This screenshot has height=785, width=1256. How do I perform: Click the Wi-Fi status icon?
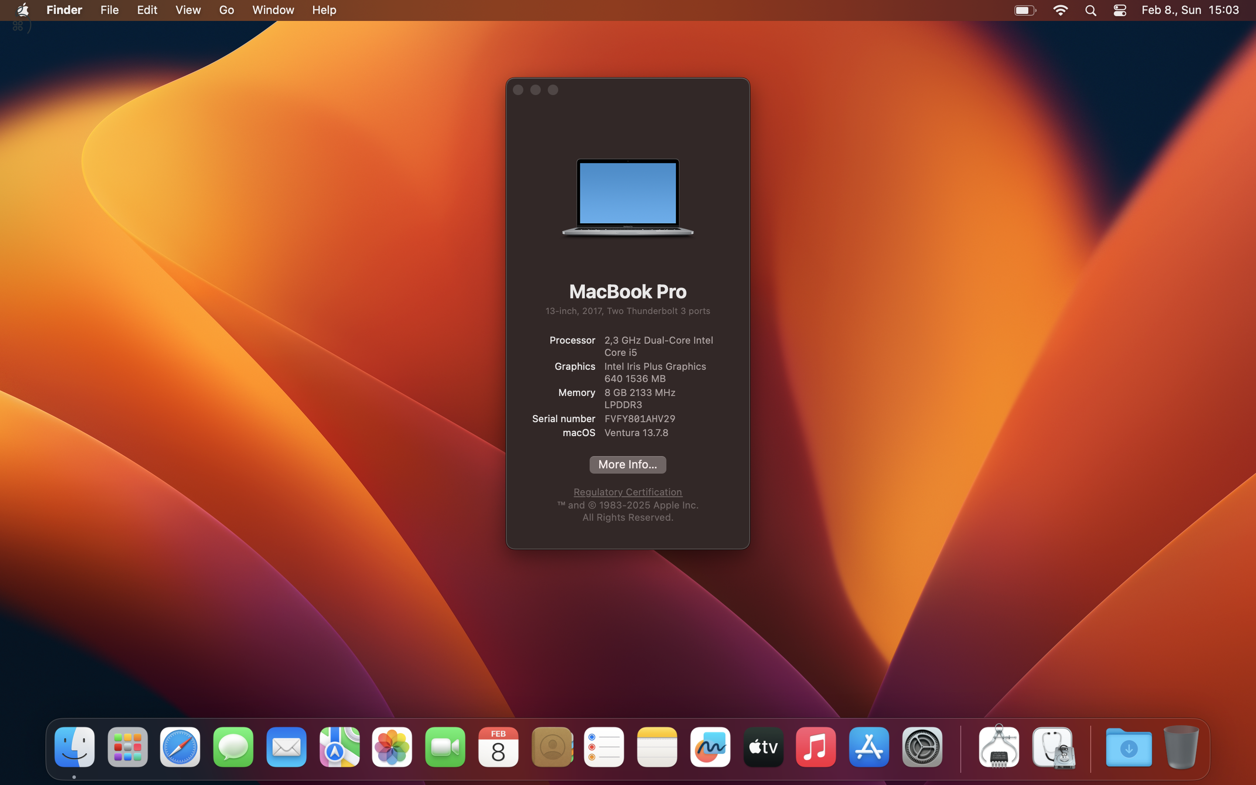1061,10
